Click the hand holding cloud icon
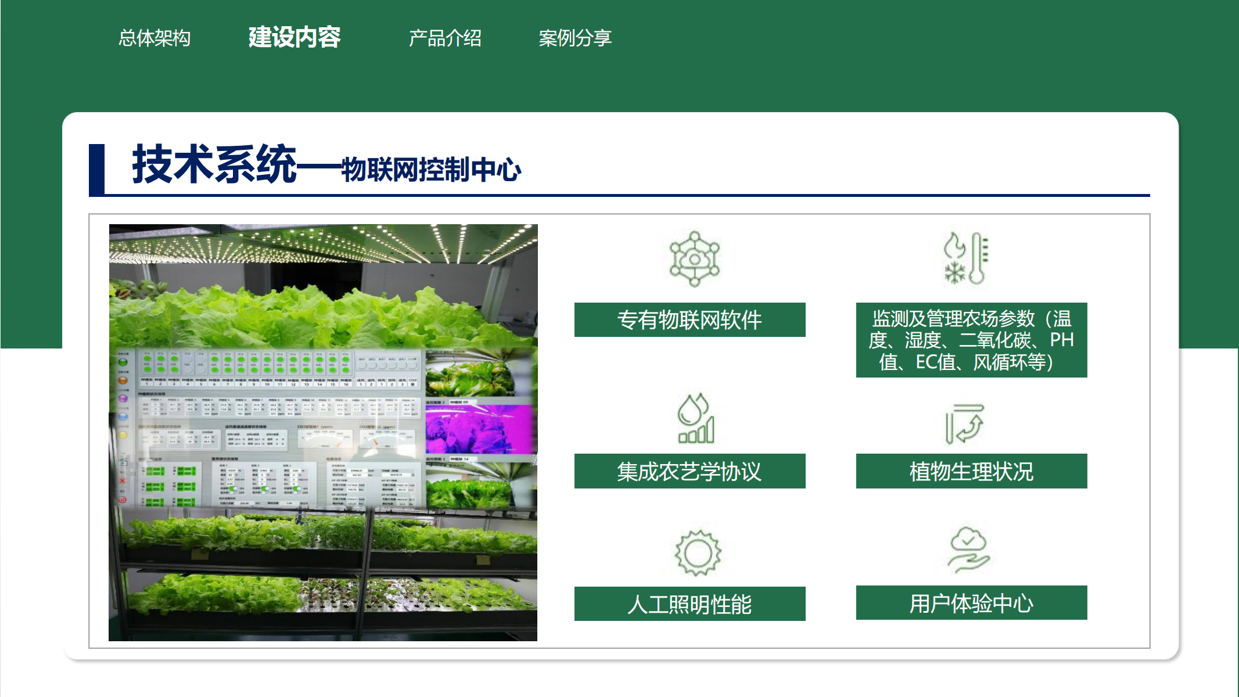The height and width of the screenshot is (697, 1239). tap(968, 549)
